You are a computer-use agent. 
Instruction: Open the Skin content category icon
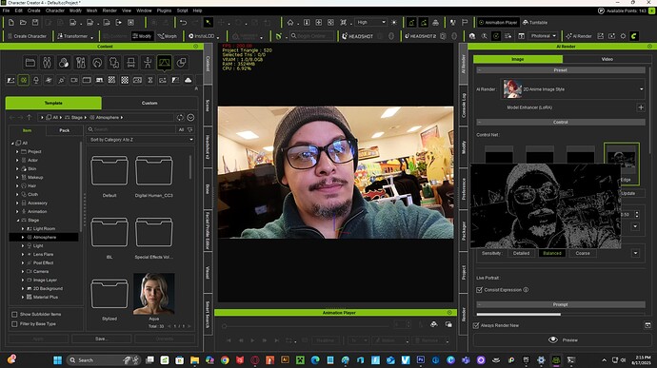click(64, 63)
